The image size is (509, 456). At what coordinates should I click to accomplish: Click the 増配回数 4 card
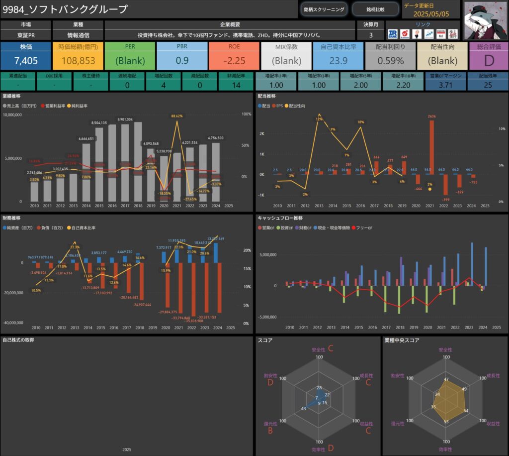[x=163, y=81]
